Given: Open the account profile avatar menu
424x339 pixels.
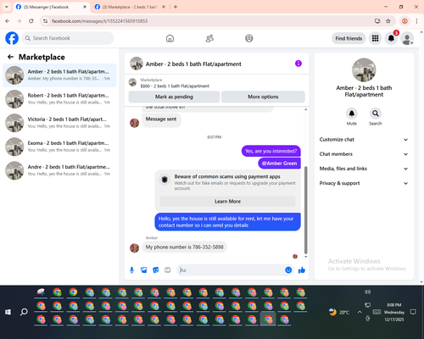Looking at the screenshot, I should click(x=407, y=38).
